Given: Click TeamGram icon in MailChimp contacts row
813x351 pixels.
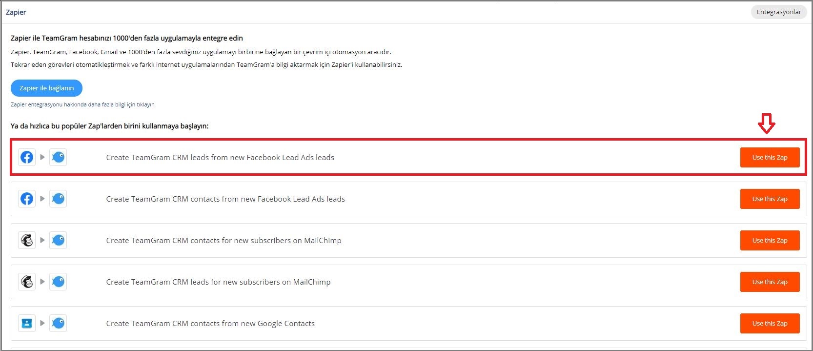Looking at the screenshot, I should coord(58,240).
